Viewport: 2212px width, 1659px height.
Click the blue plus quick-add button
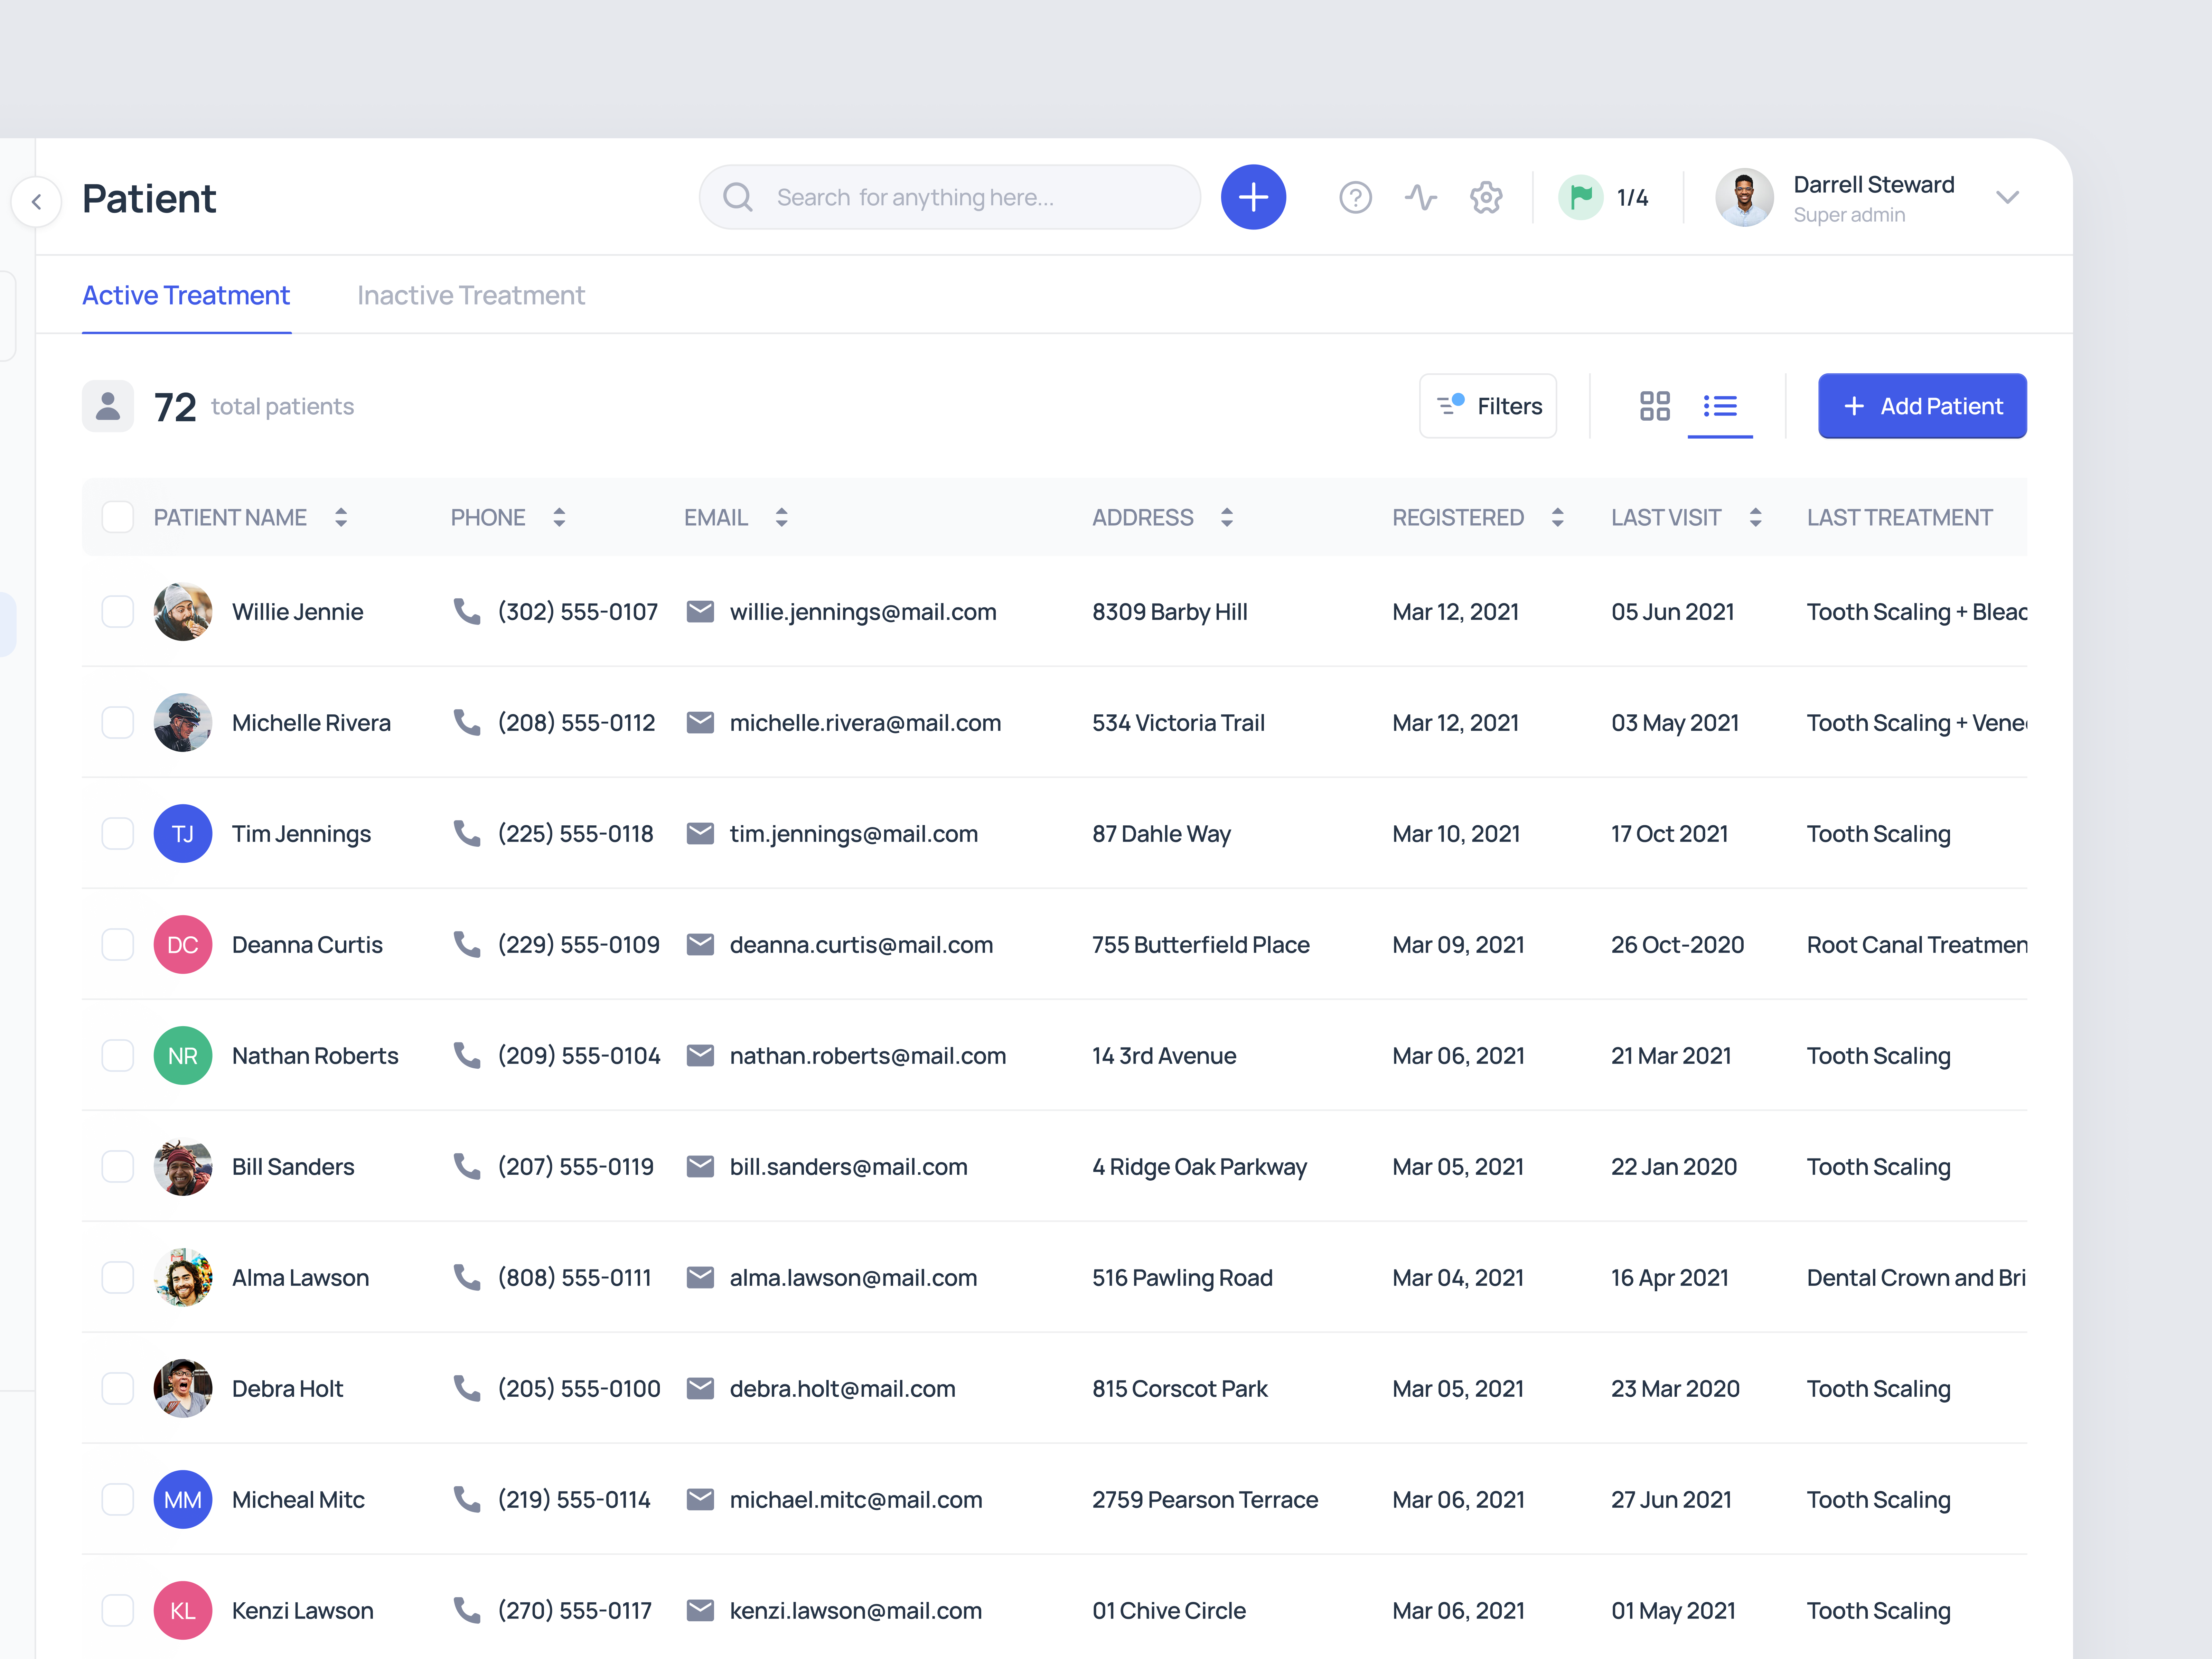(1253, 197)
